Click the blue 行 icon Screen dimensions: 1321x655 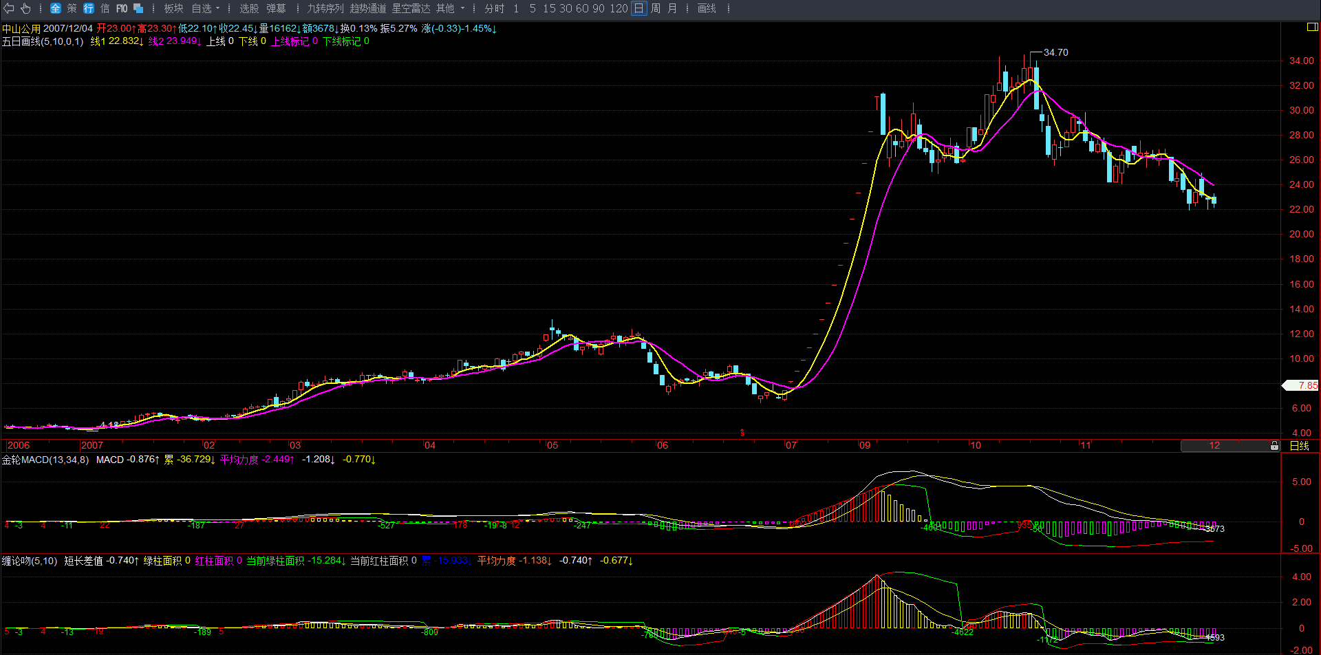pos(89,8)
